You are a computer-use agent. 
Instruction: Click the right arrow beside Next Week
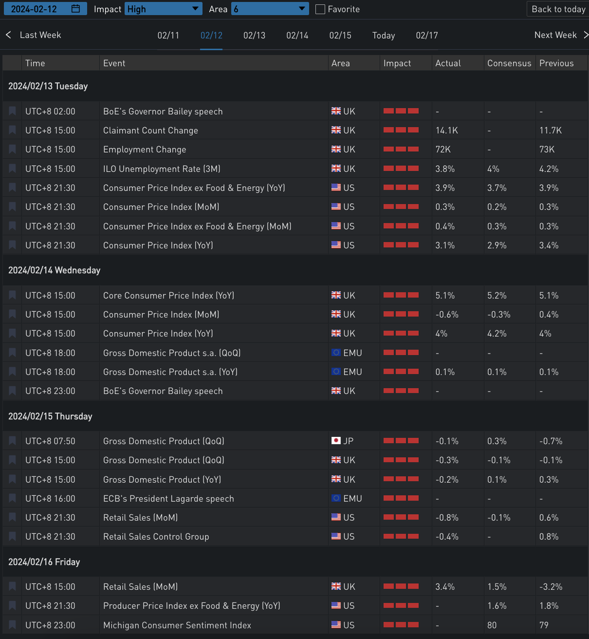click(x=586, y=35)
